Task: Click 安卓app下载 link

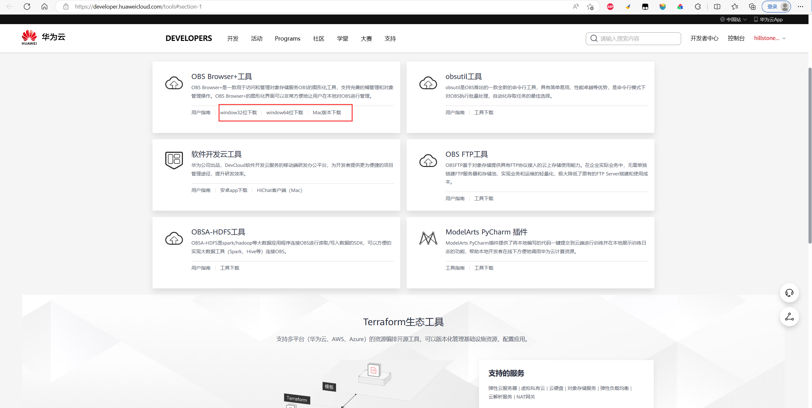Action: (234, 190)
